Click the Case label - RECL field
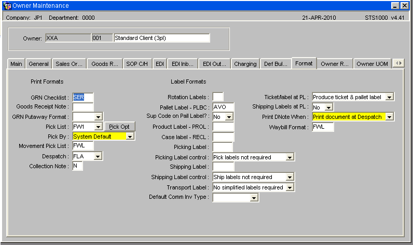Screen dimensions: 413x245 [x=223, y=137]
